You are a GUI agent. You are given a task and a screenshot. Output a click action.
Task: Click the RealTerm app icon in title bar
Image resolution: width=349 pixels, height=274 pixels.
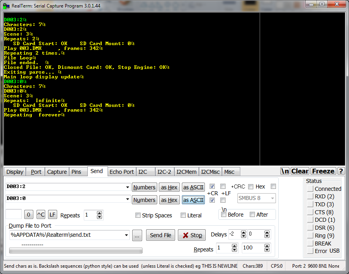[x=6, y=6]
